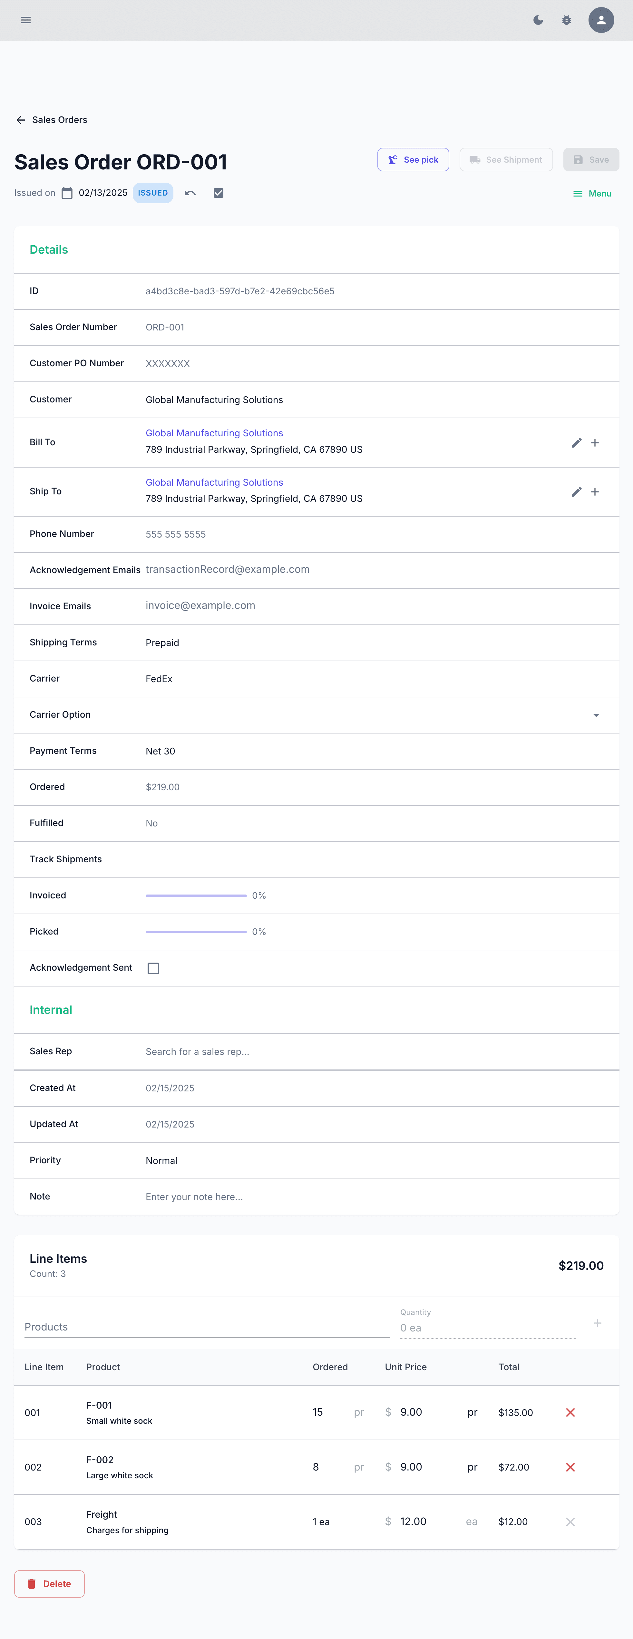The width and height of the screenshot is (633, 1639).
Task: Click the Acknowledgement Emails field
Action: (x=375, y=570)
